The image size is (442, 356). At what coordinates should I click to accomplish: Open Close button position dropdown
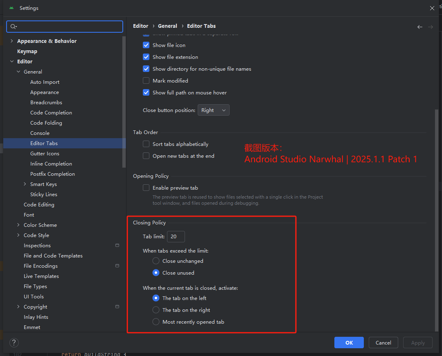point(213,110)
